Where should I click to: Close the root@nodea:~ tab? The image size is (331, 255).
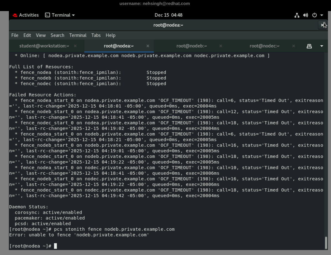pos(148,46)
